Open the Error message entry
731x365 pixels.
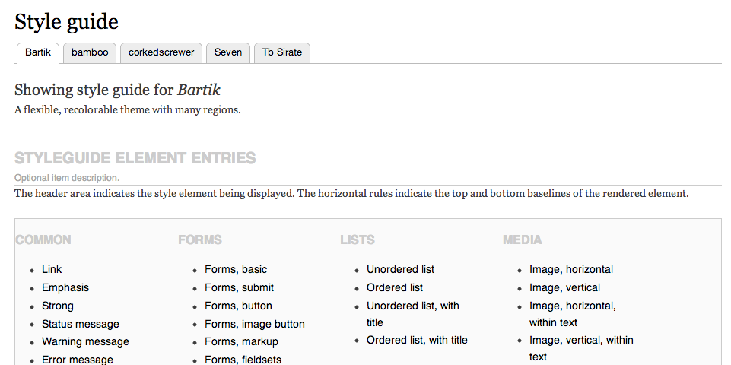point(78,360)
